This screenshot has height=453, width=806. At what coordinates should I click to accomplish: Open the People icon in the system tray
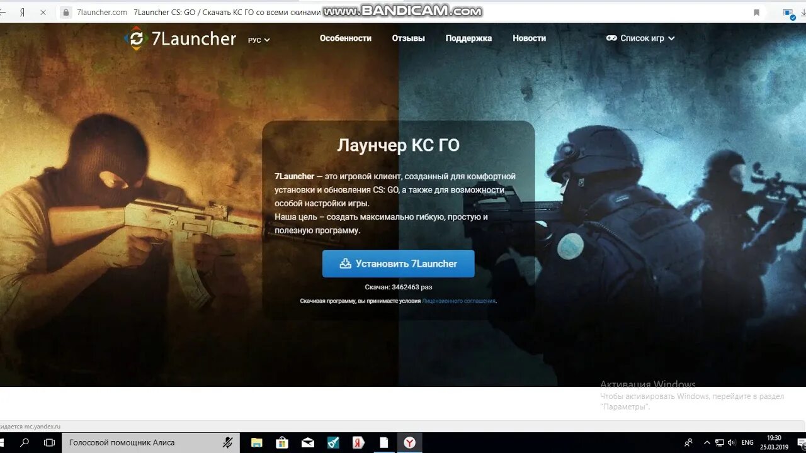689,443
